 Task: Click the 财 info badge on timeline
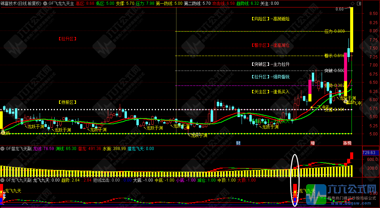pos(238,143)
